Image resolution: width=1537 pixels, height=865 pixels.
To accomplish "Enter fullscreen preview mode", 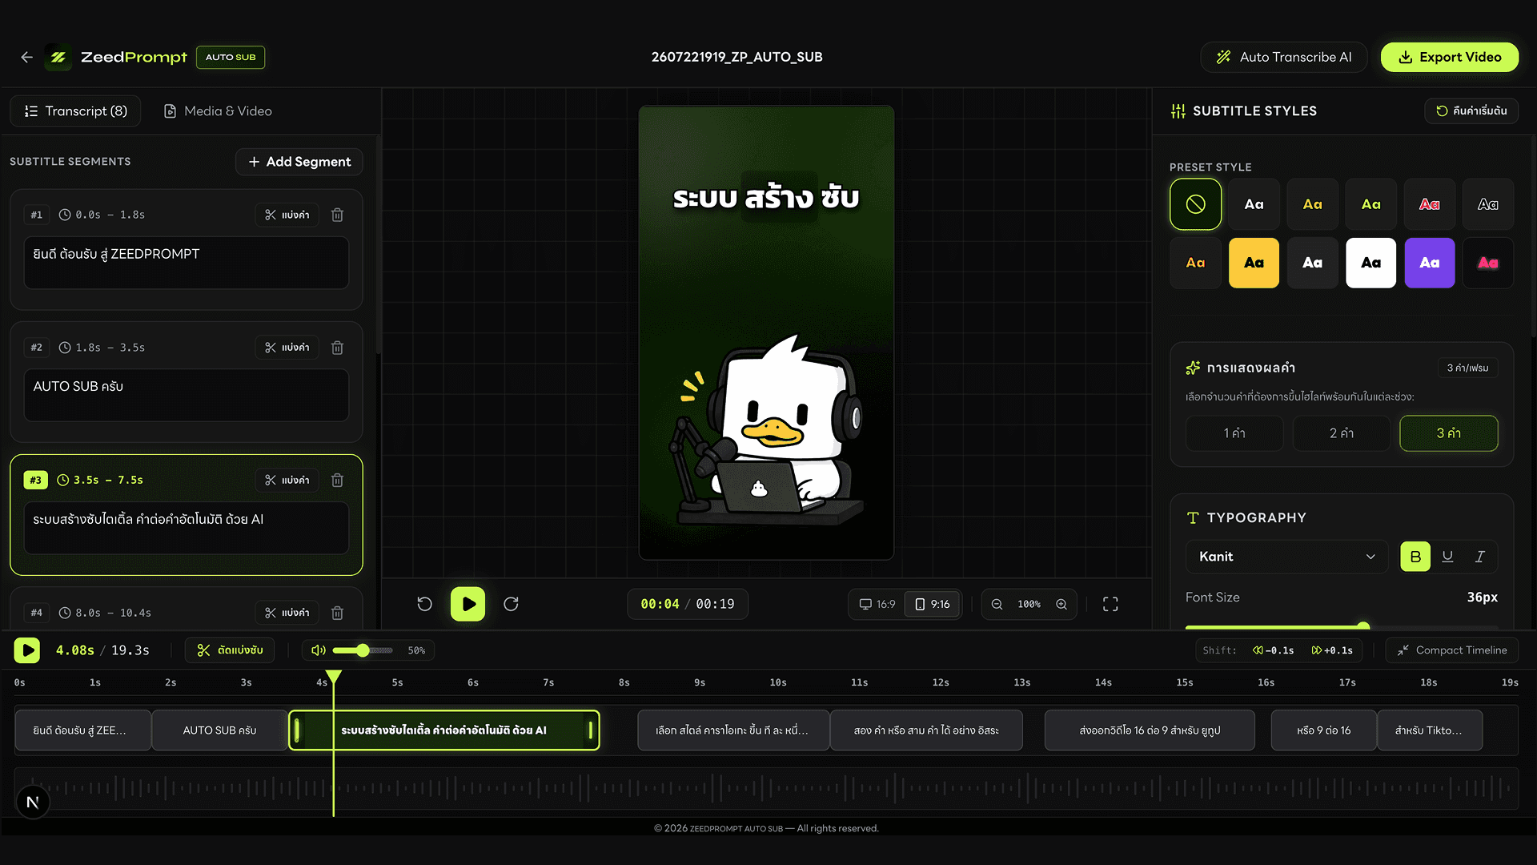I will [1110, 604].
